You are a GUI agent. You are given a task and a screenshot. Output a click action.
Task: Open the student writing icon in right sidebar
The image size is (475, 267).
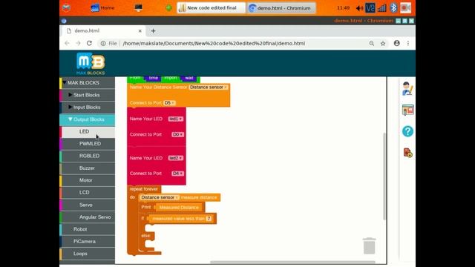pyautogui.click(x=407, y=88)
